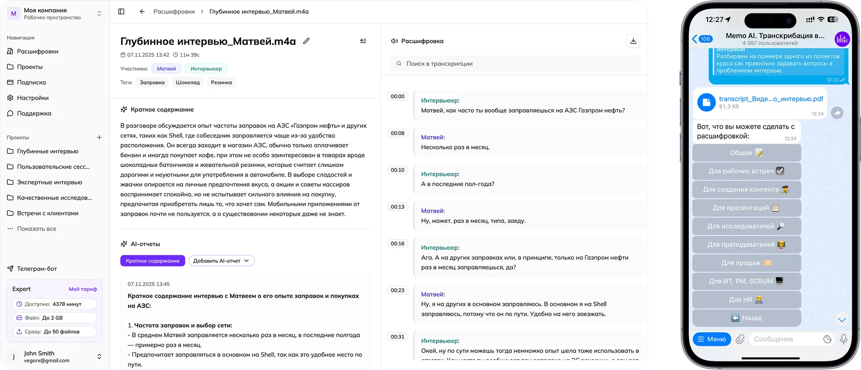This screenshot has height=370, width=861.
Task: Click the Заправка tag
Action: (x=152, y=83)
